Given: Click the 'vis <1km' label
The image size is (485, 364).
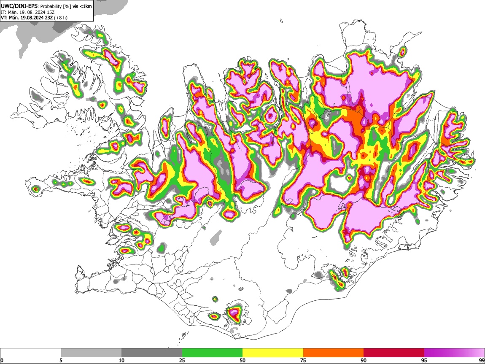Looking at the screenshot, I should point(82,6).
